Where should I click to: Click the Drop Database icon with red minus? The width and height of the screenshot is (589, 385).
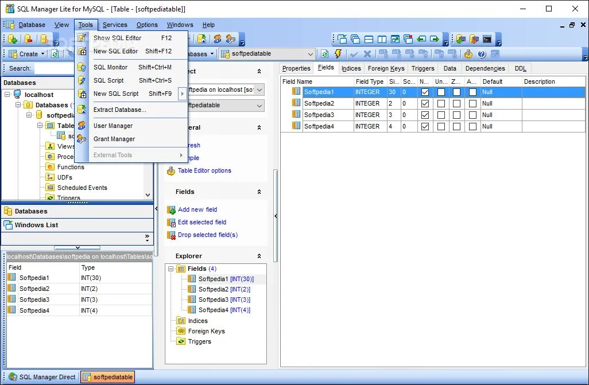28,39
